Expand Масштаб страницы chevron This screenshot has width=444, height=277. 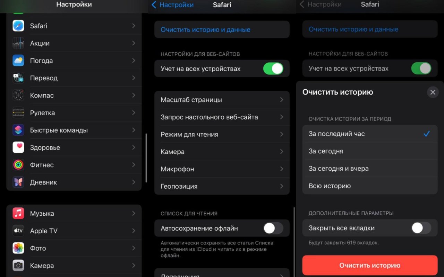(282, 100)
